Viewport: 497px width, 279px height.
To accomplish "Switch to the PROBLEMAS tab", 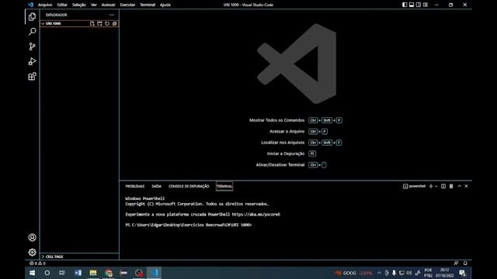I will coord(134,186).
